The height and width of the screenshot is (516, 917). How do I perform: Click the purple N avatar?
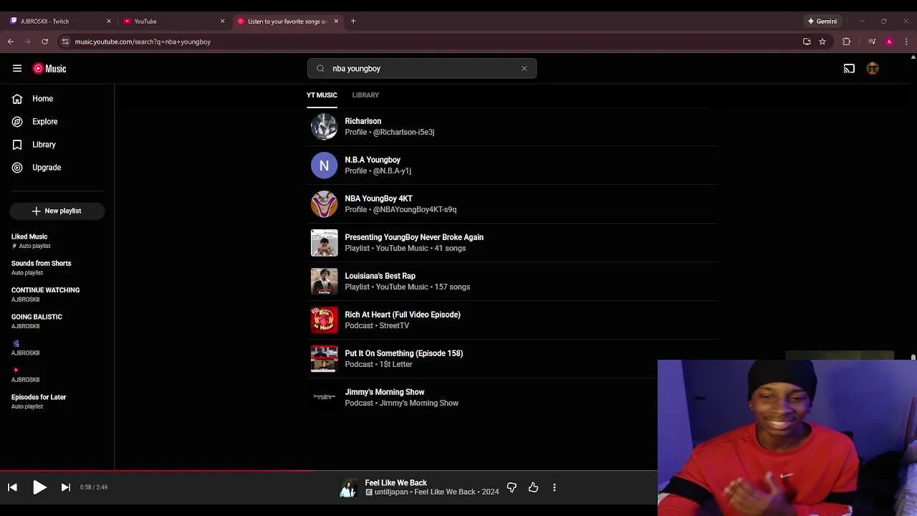click(x=324, y=166)
